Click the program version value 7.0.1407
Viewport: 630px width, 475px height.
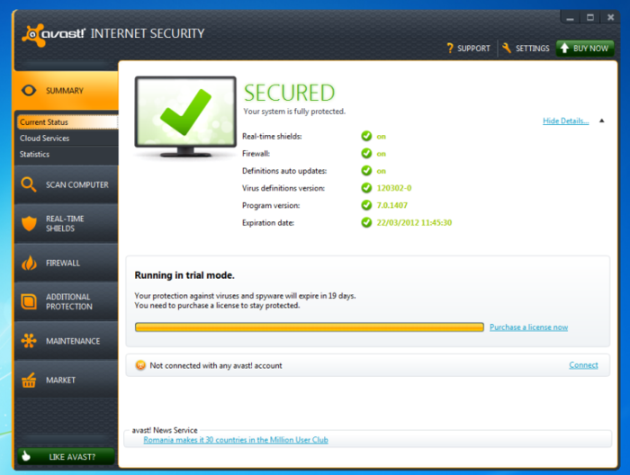point(392,205)
